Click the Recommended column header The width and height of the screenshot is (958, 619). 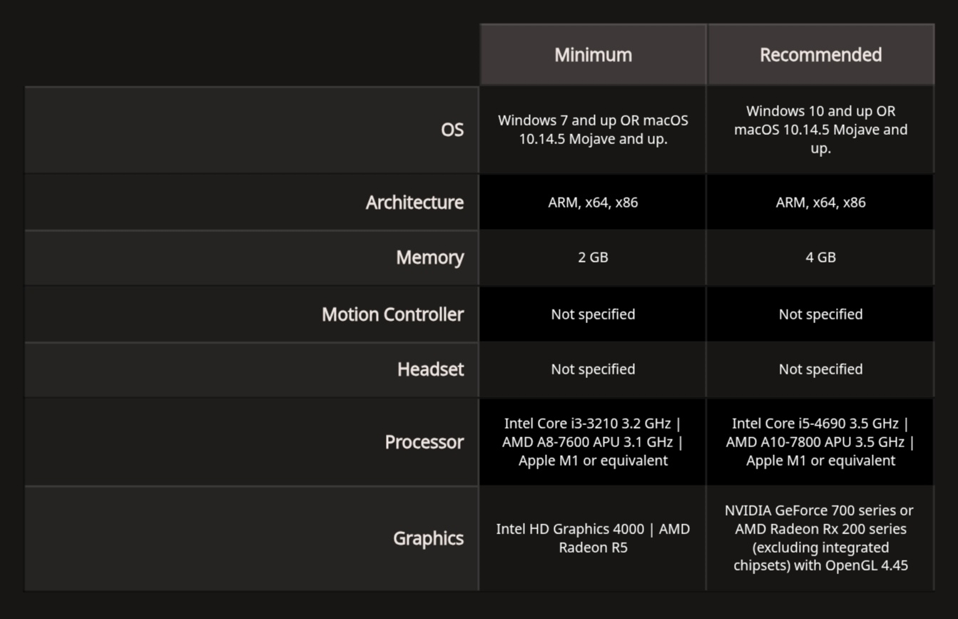820,55
